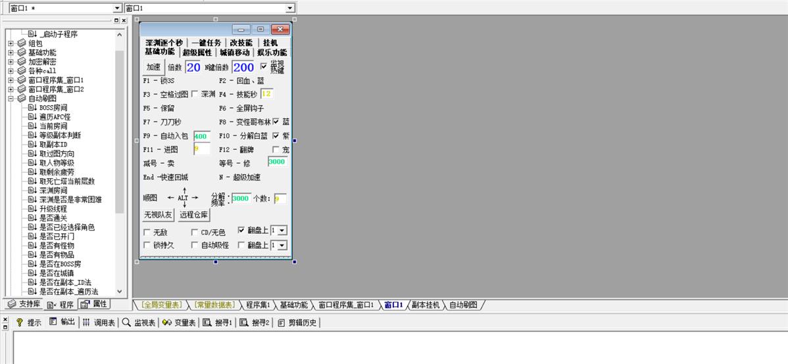The width and height of the screenshot is (788, 364).
Task: Open the 提示 (hints) panel tab
Action: pyautogui.click(x=28, y=323)
